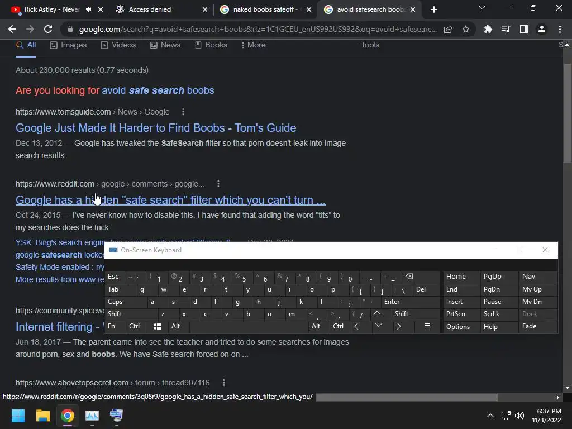Mute the Rick Astley tab audio icon

point(88,9)
